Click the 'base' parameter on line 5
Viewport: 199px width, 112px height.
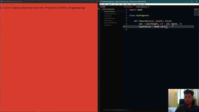[x=167, y=21]
